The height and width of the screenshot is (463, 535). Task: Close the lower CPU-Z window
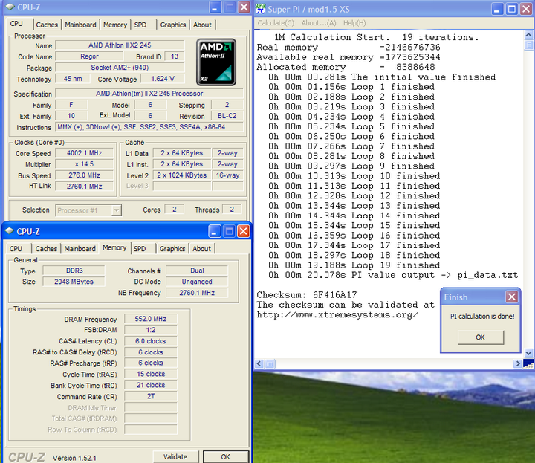pos(243,231)
